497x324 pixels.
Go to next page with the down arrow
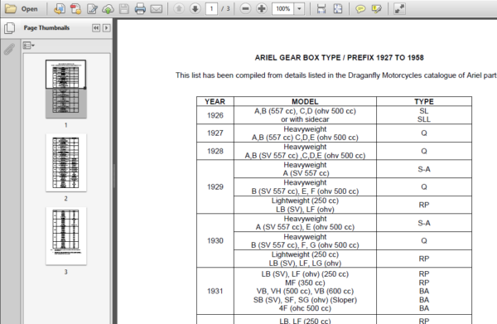195,8
